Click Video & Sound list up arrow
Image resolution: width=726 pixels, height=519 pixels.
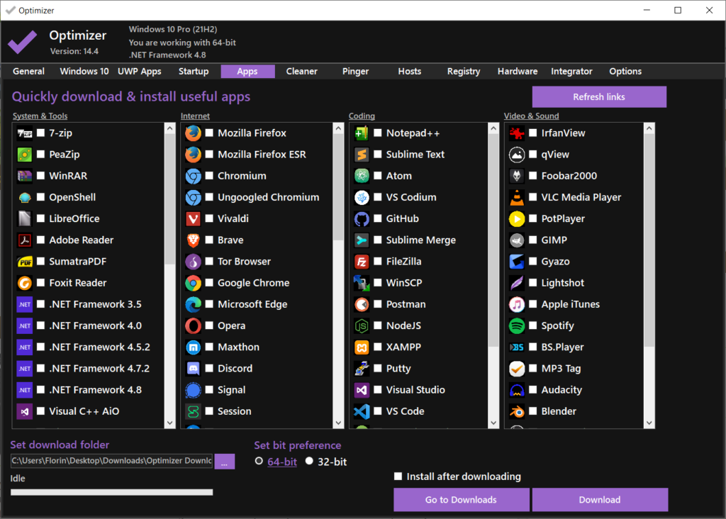pos(649,128)
